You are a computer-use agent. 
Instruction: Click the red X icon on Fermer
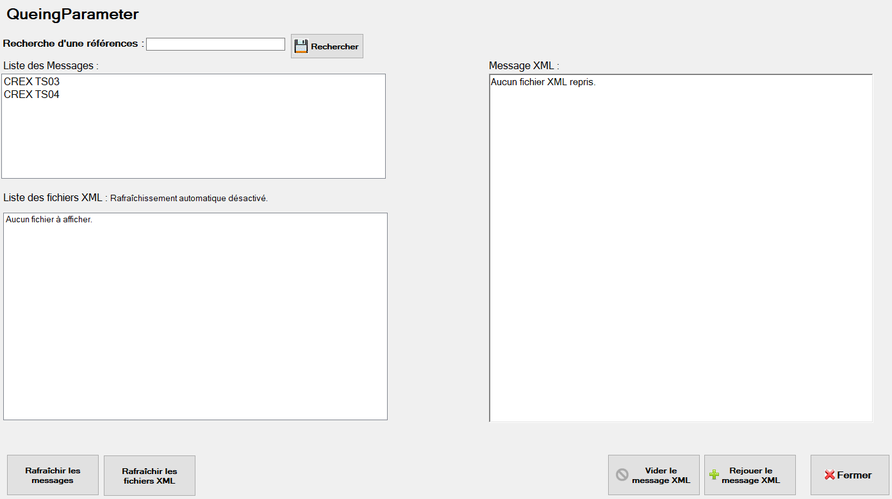[x=829, y=475]
